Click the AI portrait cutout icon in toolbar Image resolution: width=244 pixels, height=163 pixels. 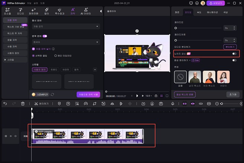click(152, 104)
